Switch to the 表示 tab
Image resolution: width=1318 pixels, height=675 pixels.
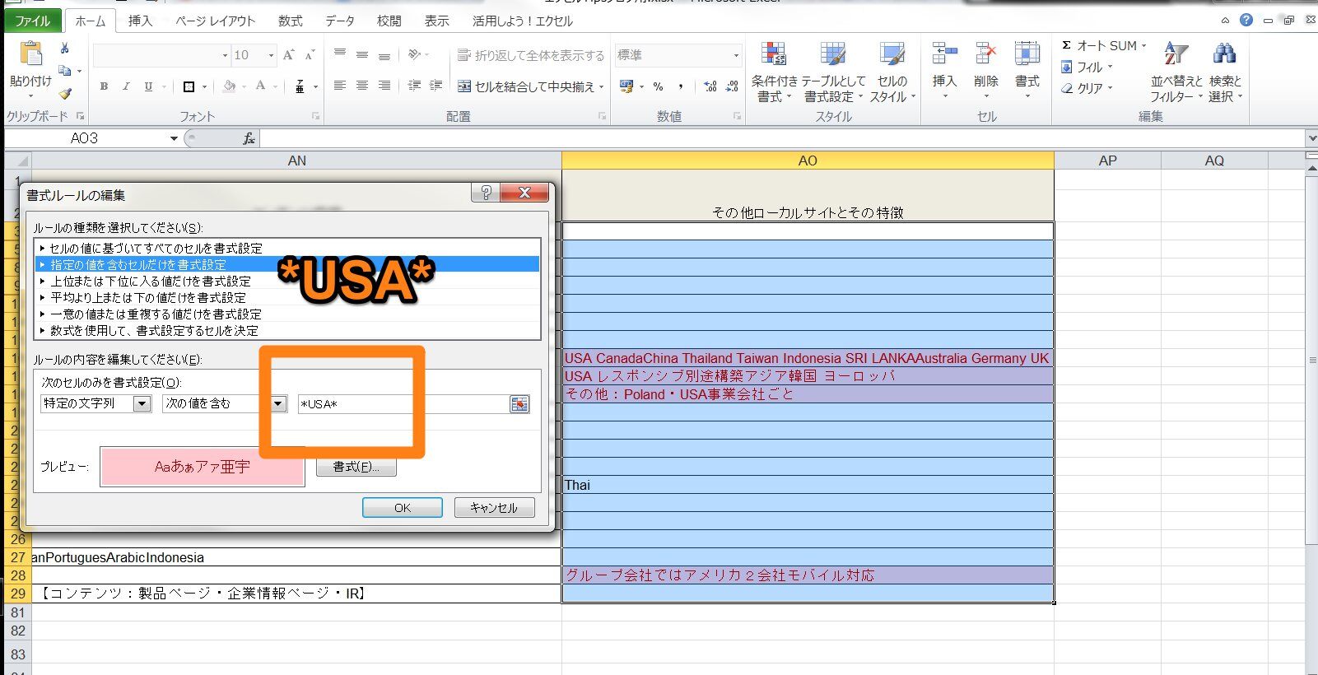[437, 21]
